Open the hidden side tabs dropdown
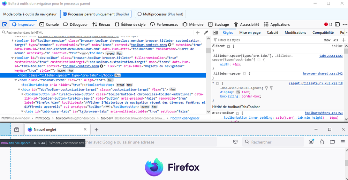The height and width of the screenshot is (180, 348). click(347, 33)
